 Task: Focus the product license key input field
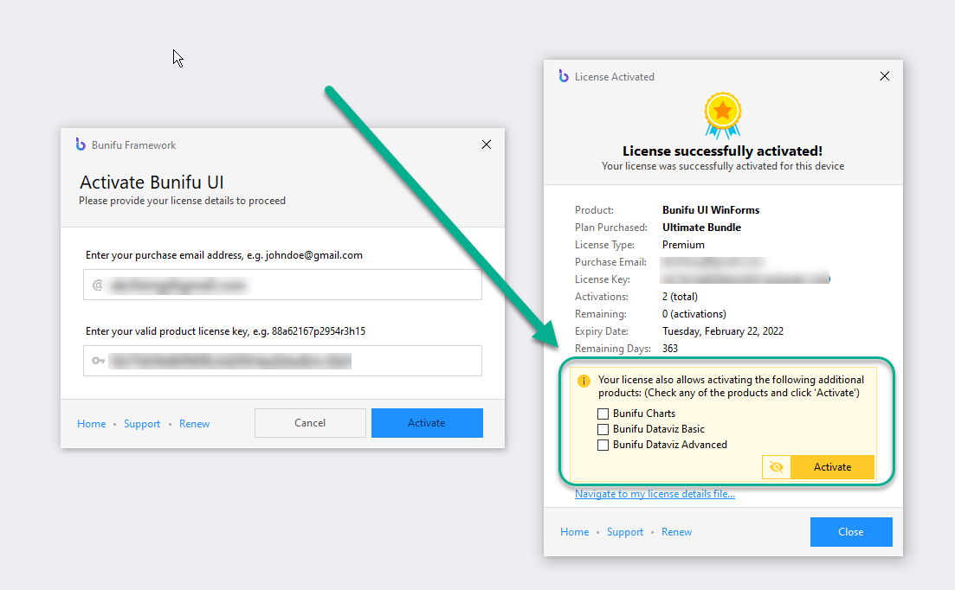click(x=282, y=361)
